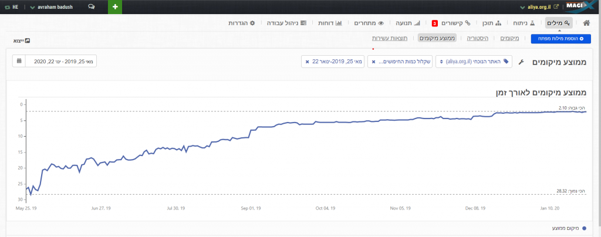The width and height of the screenshot is (601, 237).
Task: Open the תנועה traffic menu
Action: click(408, 23)
